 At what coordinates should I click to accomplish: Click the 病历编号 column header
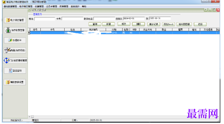pos(93,30)
